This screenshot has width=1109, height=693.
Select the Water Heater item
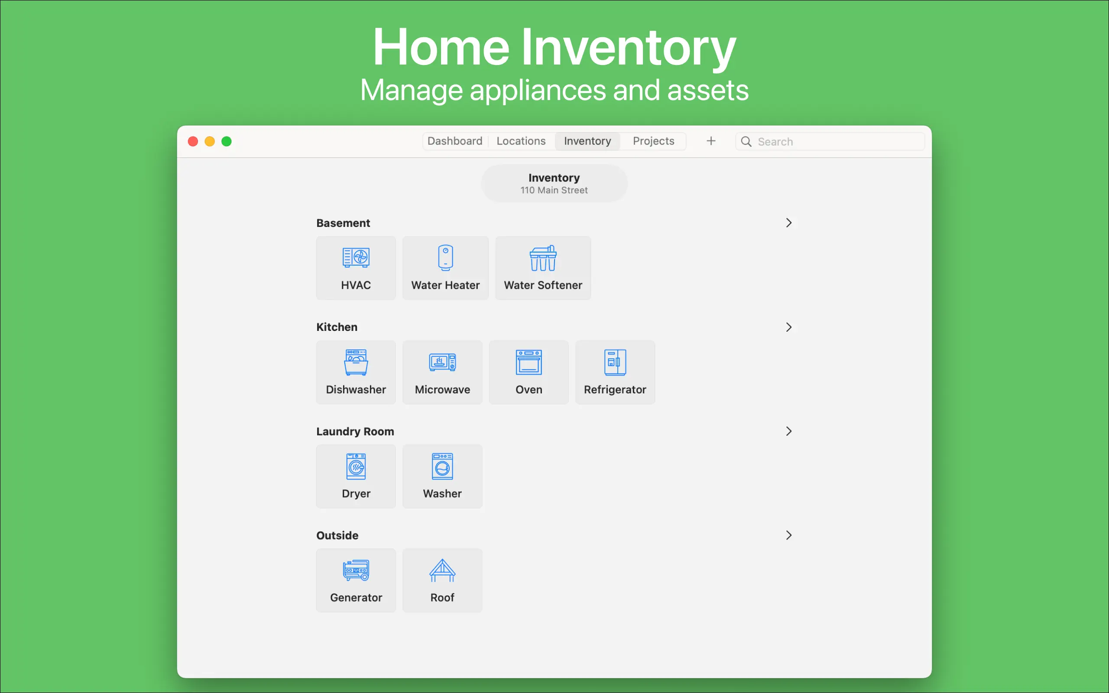(x=445, y=268)
